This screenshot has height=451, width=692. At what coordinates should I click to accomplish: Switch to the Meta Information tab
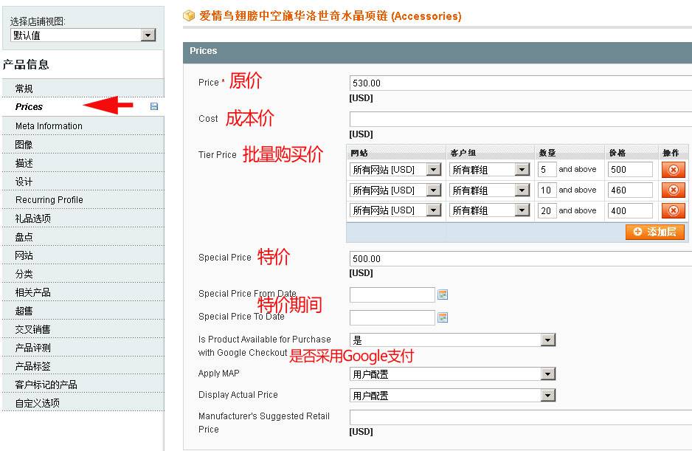click(48, 125)
